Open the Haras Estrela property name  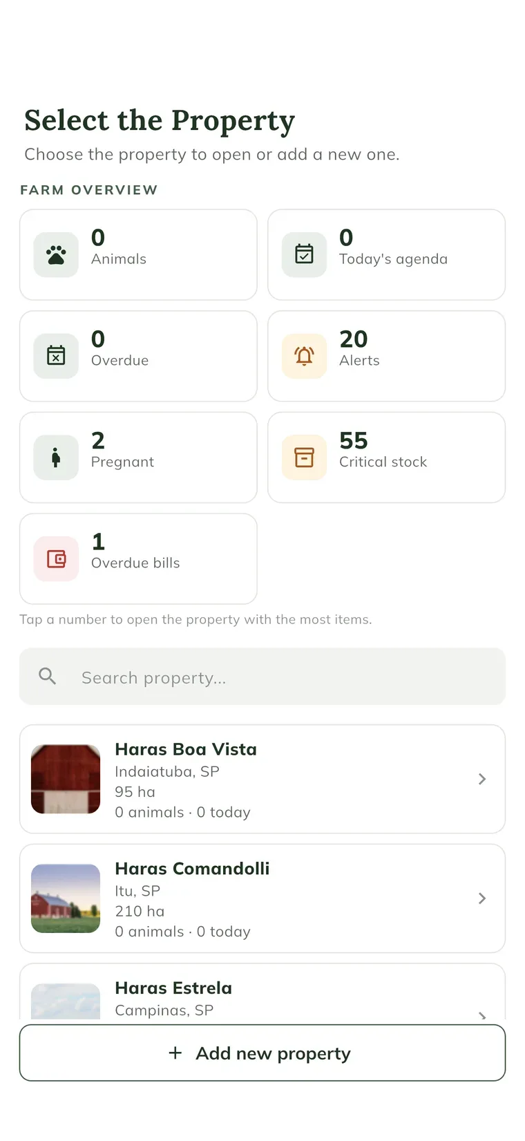[x=173, y=988]
